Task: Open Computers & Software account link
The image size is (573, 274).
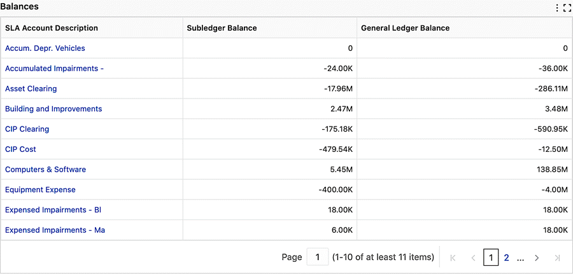Action: [46, 169]
